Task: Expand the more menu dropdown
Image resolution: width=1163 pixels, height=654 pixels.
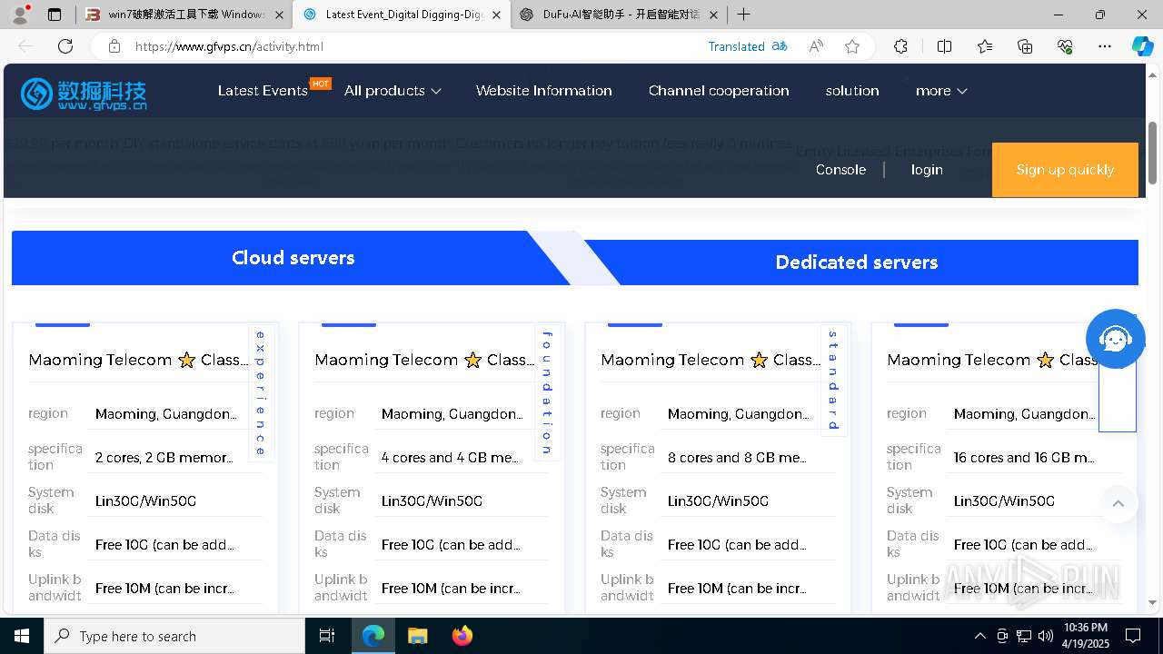Action: click(941, 91)
